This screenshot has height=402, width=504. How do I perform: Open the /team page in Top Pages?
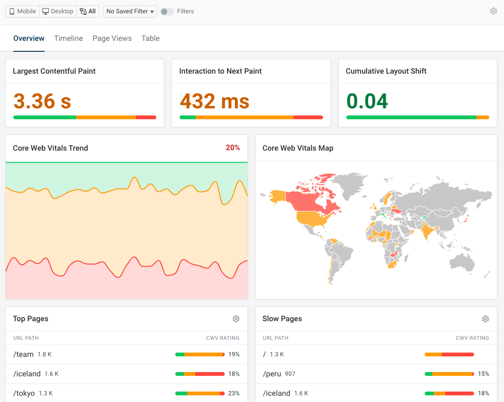click(x=23, y=354)
